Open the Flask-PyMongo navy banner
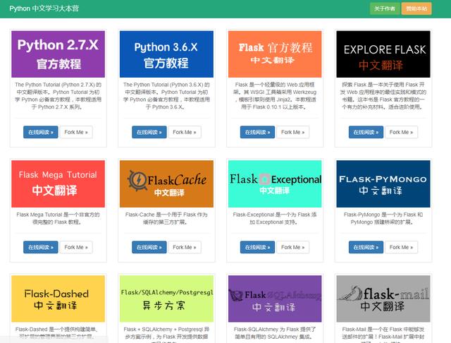451x343 pixels. [383, 183]
